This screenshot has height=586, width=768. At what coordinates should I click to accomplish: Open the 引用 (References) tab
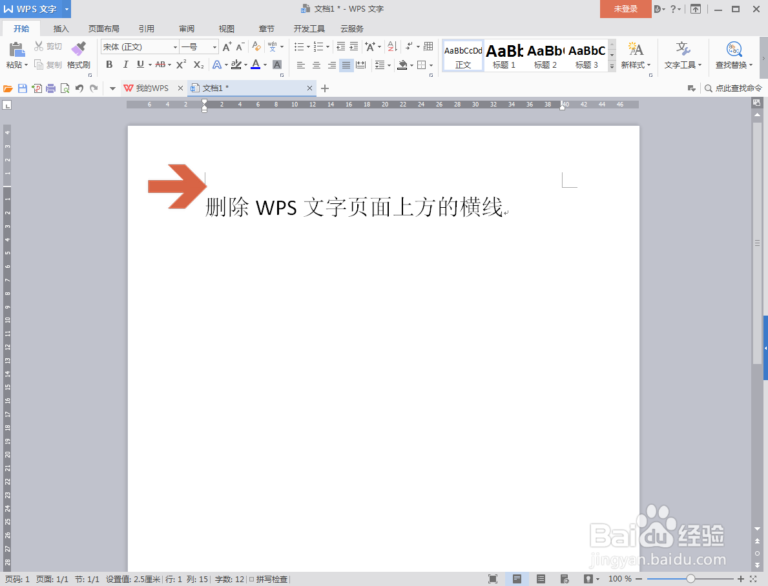tap(147, 29)
